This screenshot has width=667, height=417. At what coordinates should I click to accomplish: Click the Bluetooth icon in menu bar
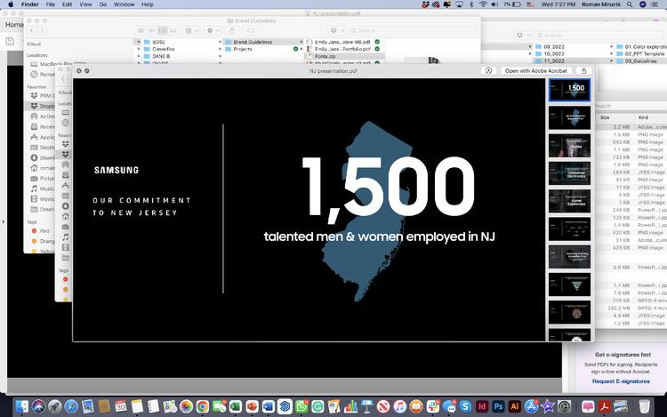click(471, 4)
